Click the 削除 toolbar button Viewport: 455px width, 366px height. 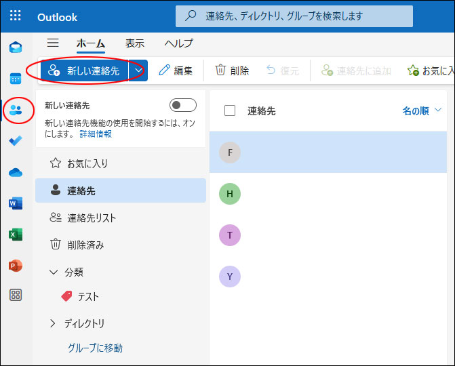click(232, 70)
